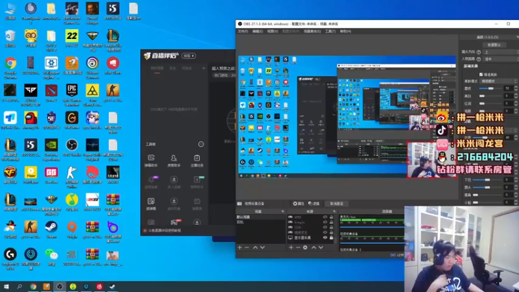
Task: Toggle visibility of the topmost source row
Action: point(325,217)
